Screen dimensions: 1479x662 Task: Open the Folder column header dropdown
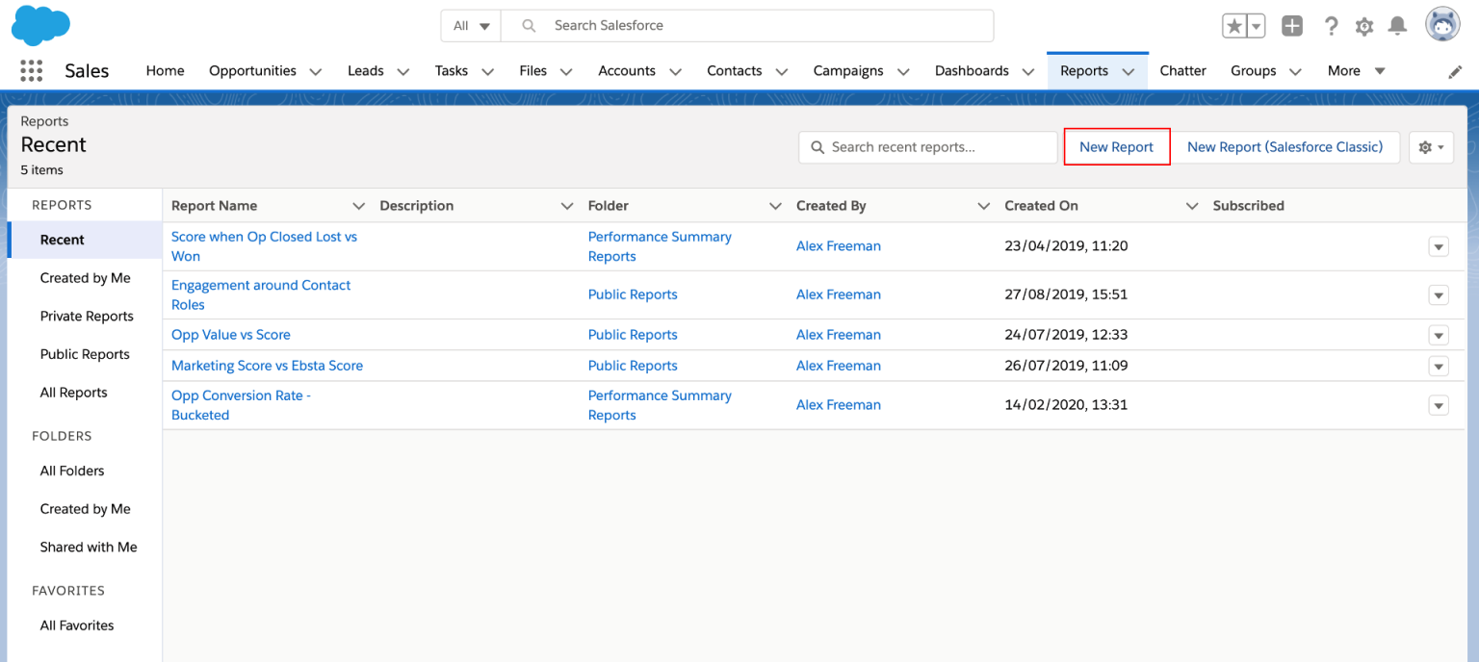775,205
